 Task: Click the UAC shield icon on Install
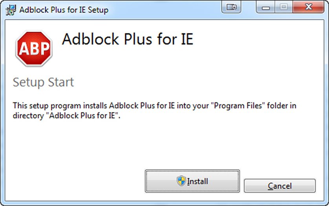181,181
